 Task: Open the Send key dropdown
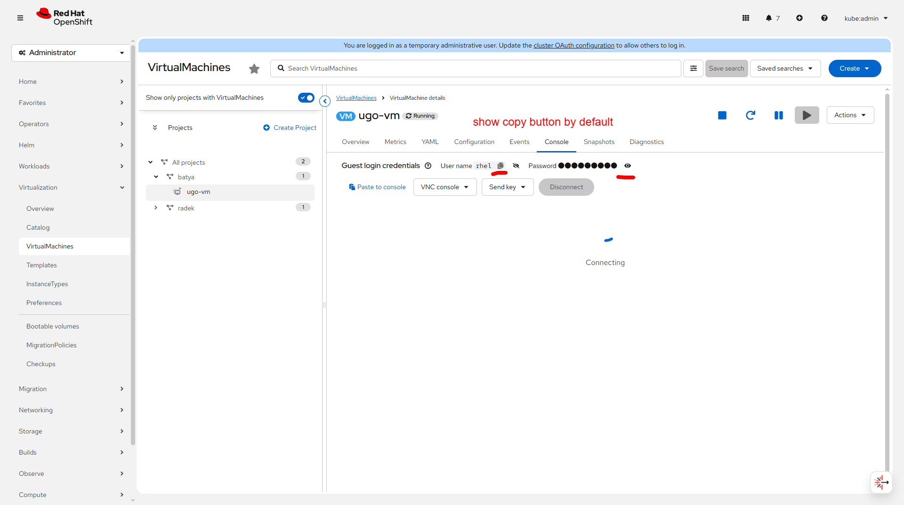pyautogui.click(x=508, y=187)
